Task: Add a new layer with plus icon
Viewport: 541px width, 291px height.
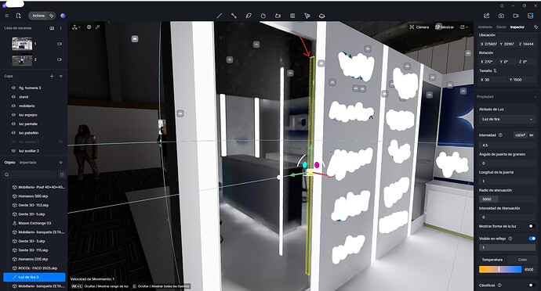Action: (x=52, y=76)
